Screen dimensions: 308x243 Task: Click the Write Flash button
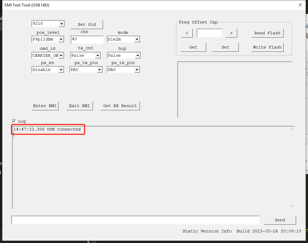click(267, 47)
